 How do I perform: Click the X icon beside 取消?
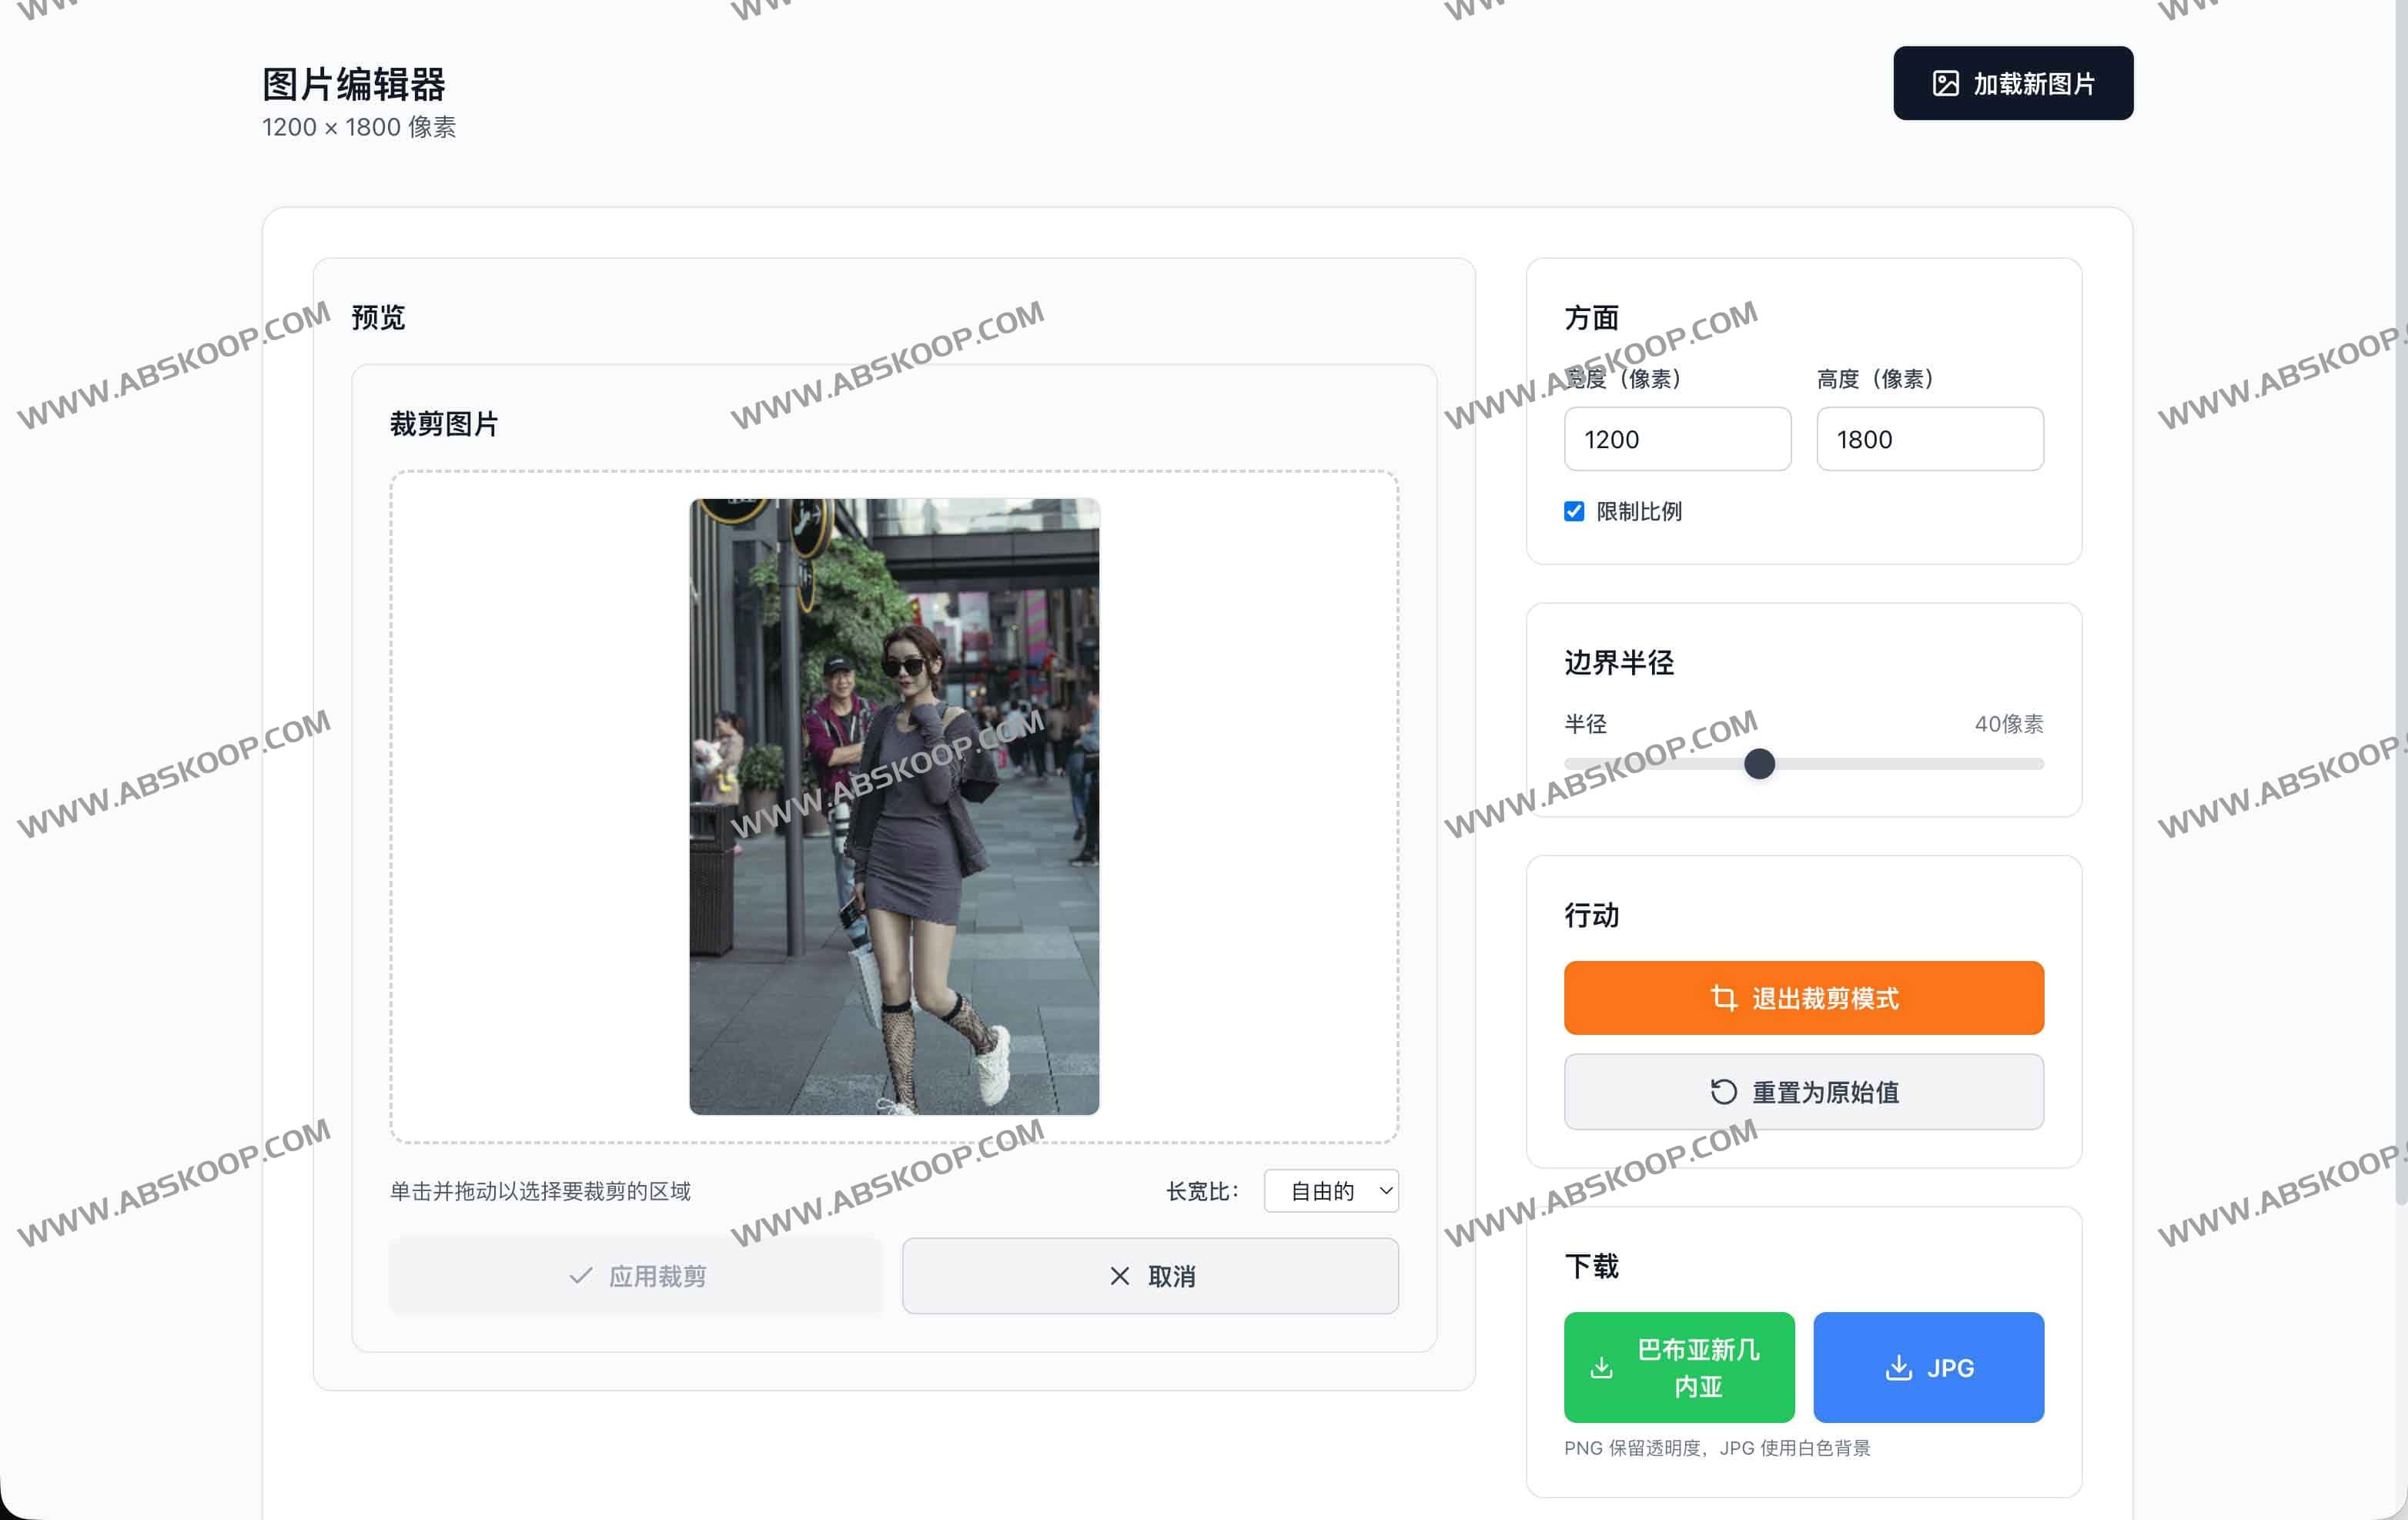coord(1119,1276)
